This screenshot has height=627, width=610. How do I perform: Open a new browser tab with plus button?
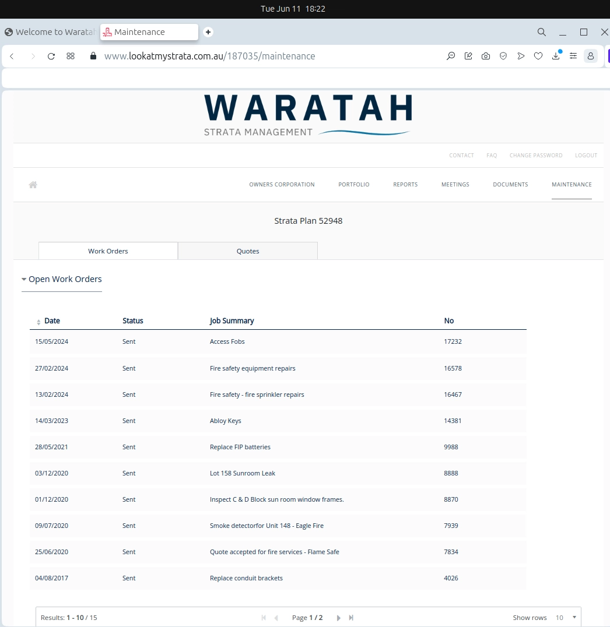pyautogui.click(x=208, y=32)
